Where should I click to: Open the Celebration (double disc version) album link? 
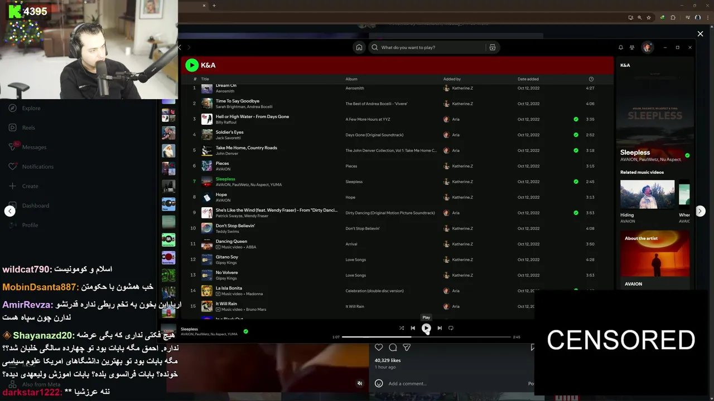coord(374,291)
